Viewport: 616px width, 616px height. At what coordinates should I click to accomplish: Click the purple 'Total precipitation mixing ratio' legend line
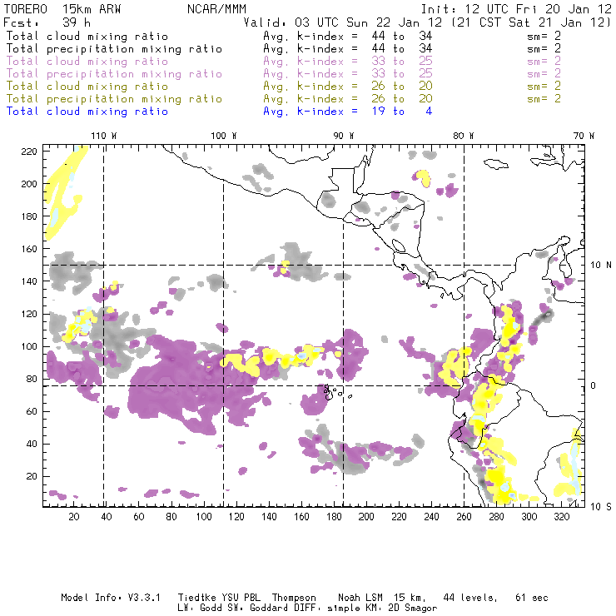pos(114,74)
